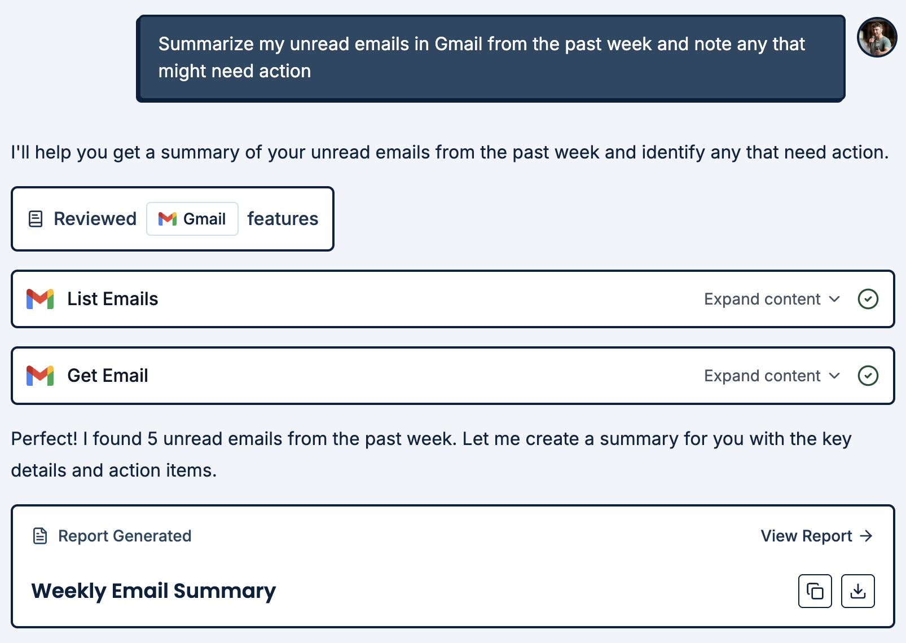Click the user's message bubble
The height and width of the screenshot is (643, 906).
(x=490, y=58)
